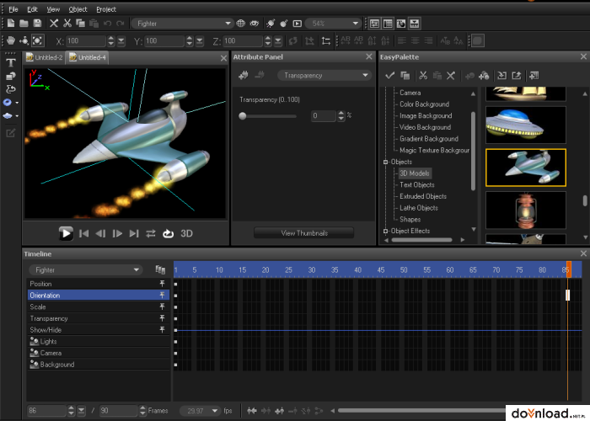Open the File menu
Viewport: 590px width, 421px height.
click(x=13, y=9)
